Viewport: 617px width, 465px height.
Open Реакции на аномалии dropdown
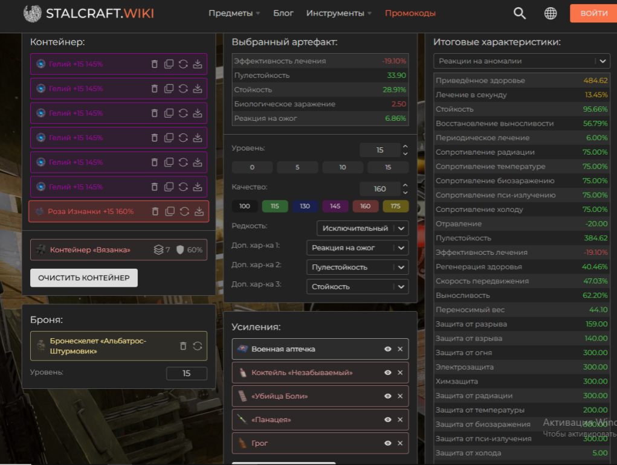pos(522,61)
